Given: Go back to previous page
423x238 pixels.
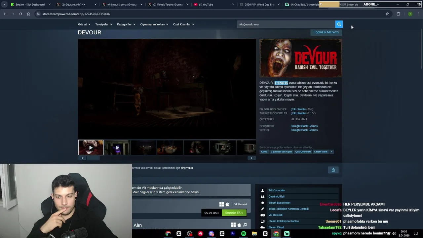Looking at the screenshot, I should coord(5,14).
